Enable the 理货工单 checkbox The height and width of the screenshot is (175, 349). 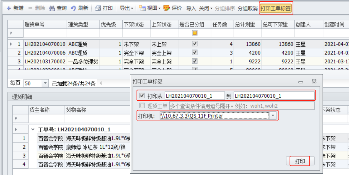[142, 105]
